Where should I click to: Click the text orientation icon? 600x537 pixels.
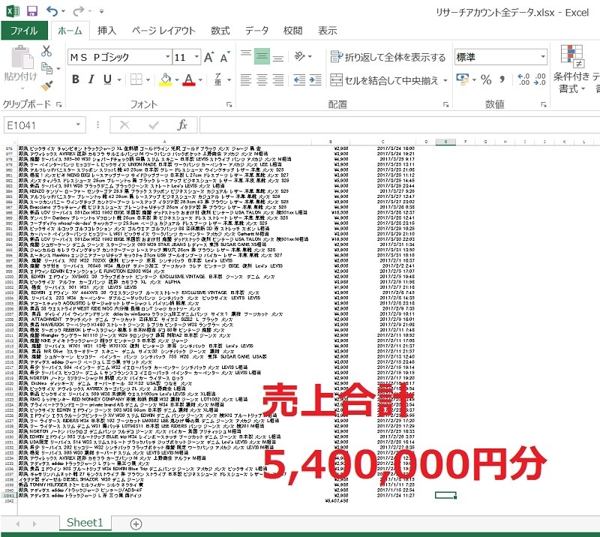point(299,56)
